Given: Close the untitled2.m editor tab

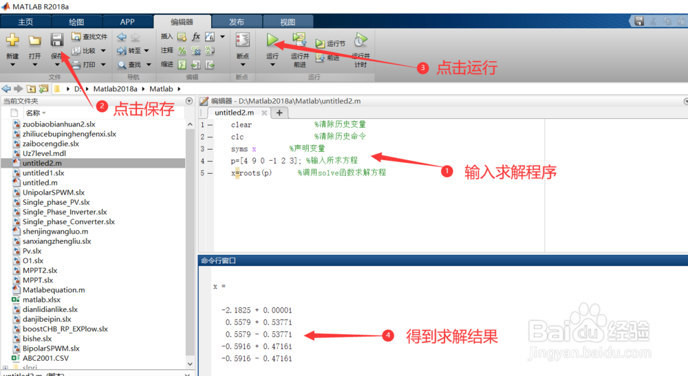Looking at the screenshot, I should pyautogui.click(x=264, y=113).
